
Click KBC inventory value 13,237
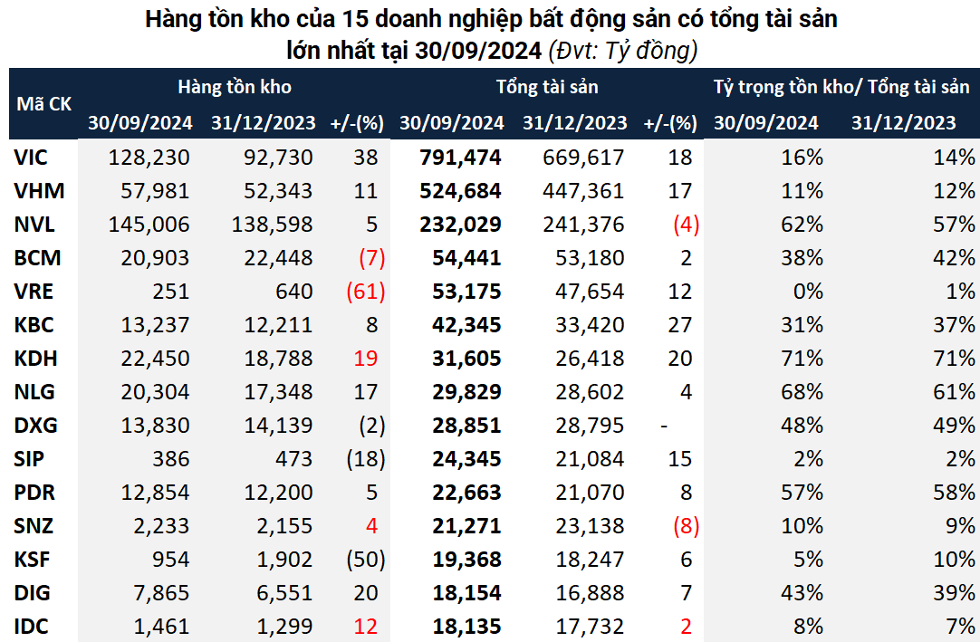pos(155,324)
